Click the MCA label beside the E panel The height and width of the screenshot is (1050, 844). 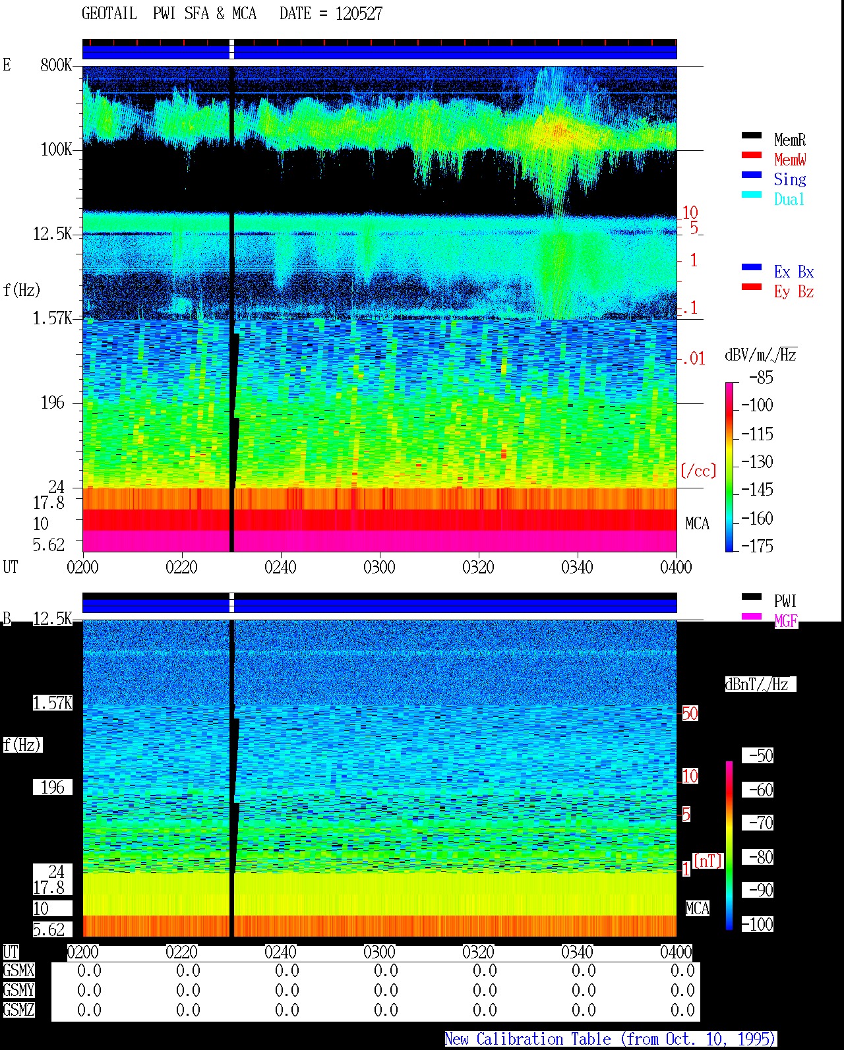(x=697, y=523)
